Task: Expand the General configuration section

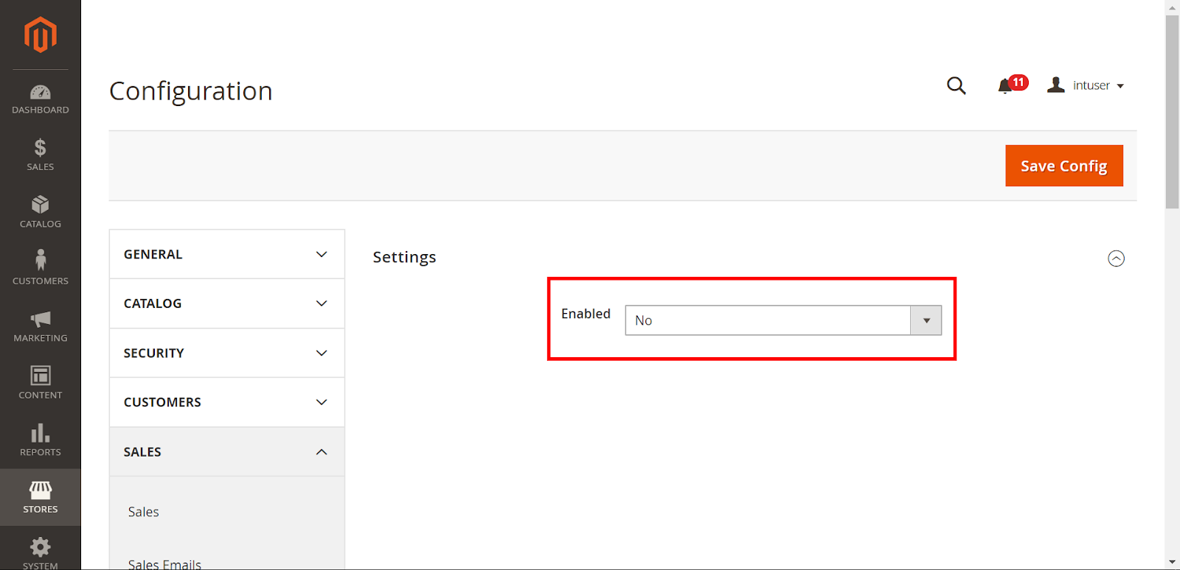Action: (x=226, y=254)
